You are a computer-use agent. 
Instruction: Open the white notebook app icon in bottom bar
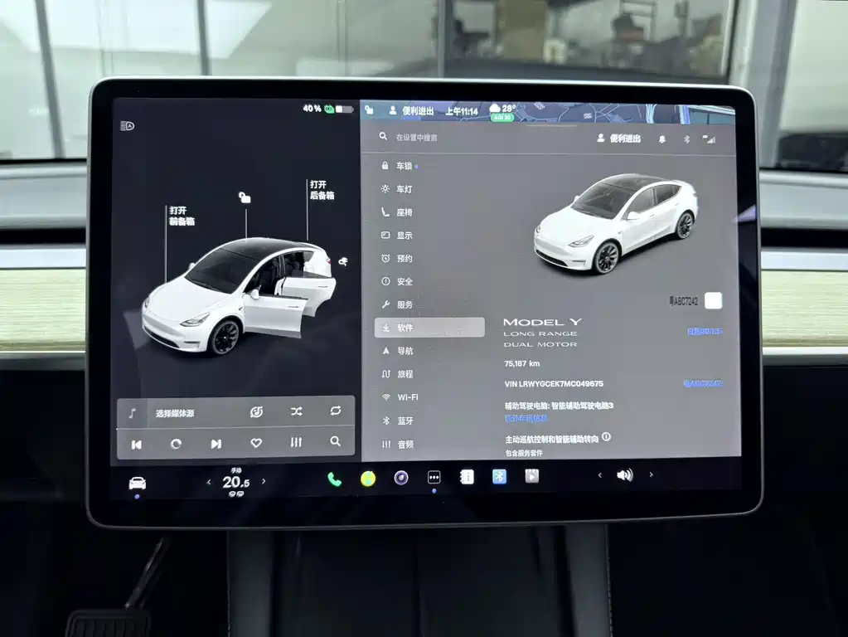tap(467, 477)
